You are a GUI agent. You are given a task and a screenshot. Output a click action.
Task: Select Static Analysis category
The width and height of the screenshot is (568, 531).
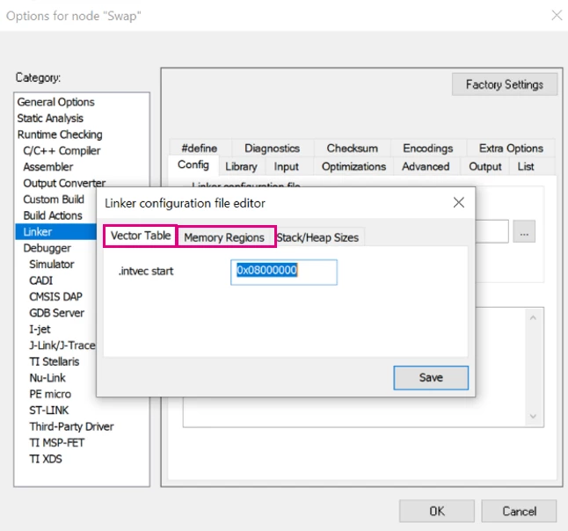50,119
